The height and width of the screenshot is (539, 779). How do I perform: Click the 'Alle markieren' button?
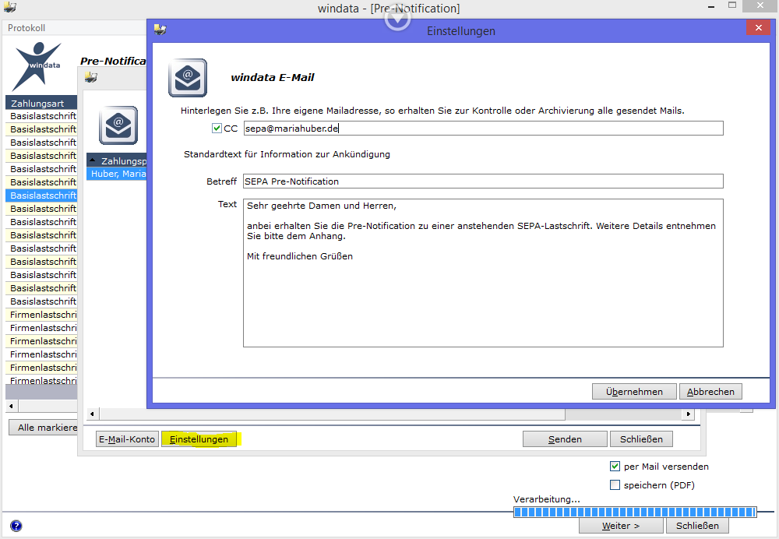point(44,427)
